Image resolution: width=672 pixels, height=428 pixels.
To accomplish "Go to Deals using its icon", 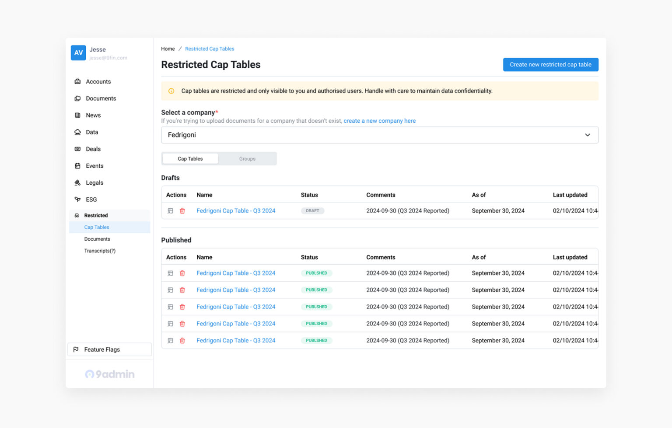I will coord(77,149).
